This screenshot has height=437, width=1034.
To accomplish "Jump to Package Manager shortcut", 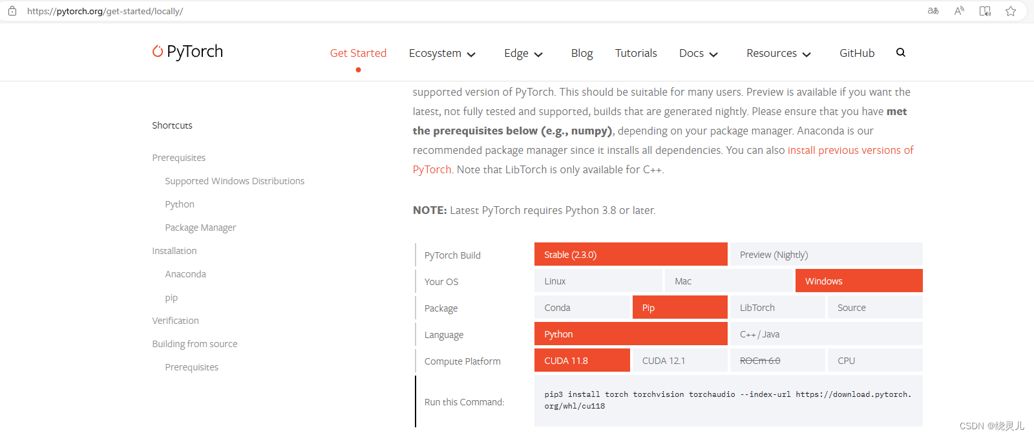I will coord(200,228).
